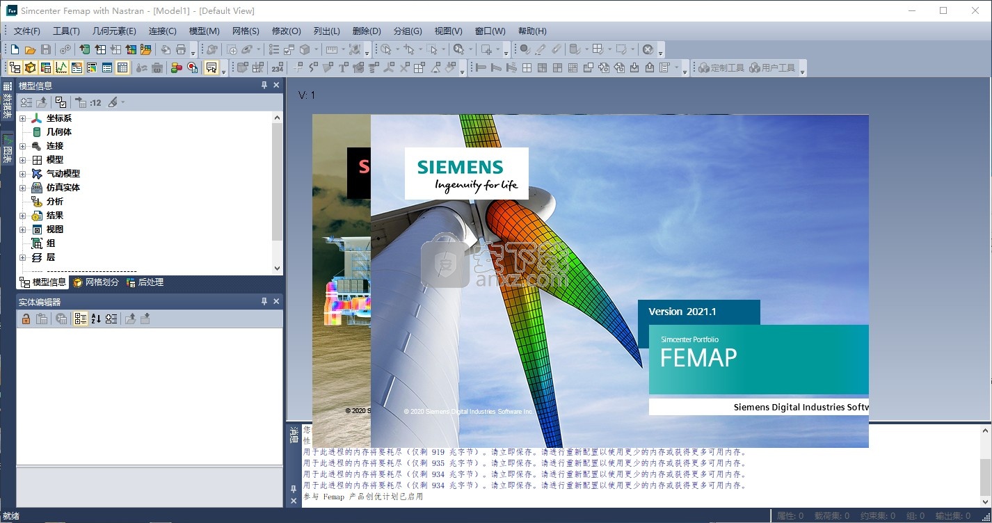Image resolution: width=992 pixels, height=523 pixels.
Task: Click the Save disk icon
Action: pyautogui.click(x=46, y=49)
